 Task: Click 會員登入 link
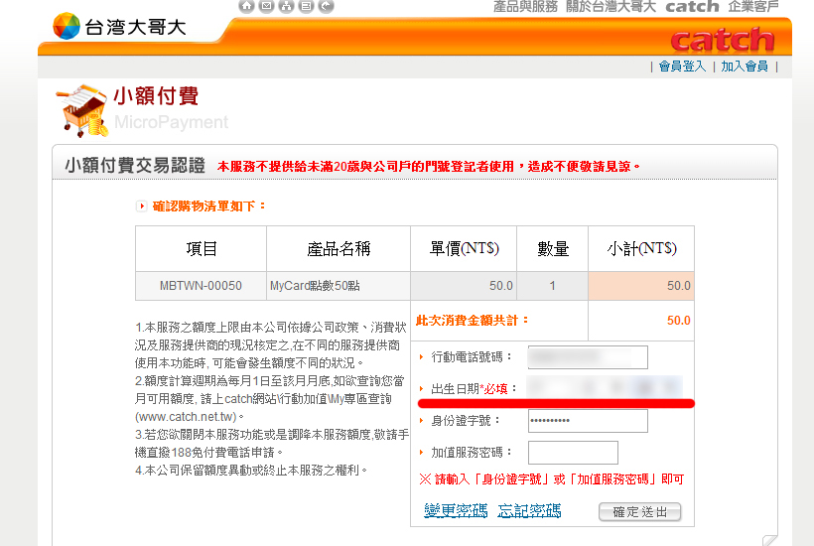[x=682, y=67]
